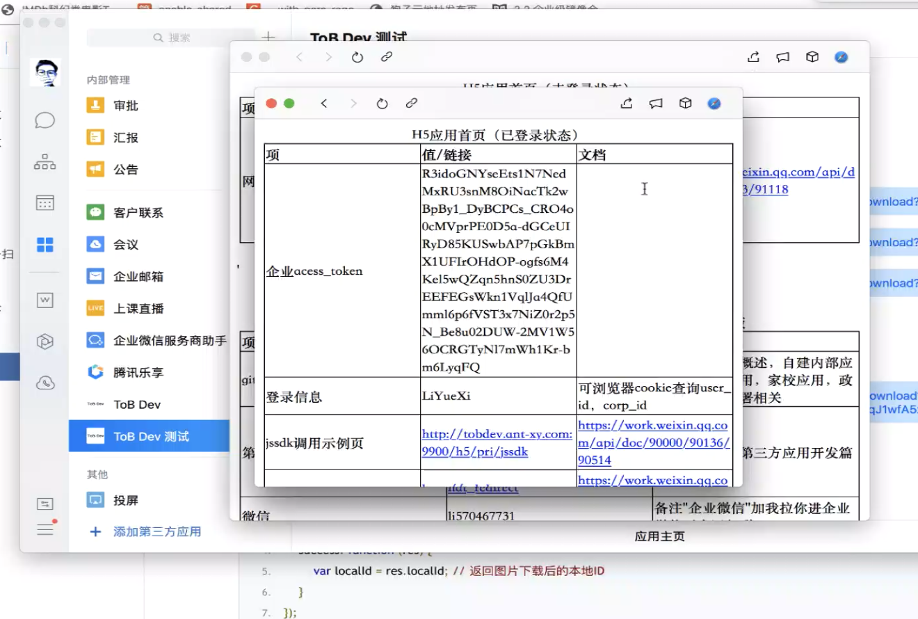
Task: Reload the front H5 logged-in page
Action: [x=382, y=104]
